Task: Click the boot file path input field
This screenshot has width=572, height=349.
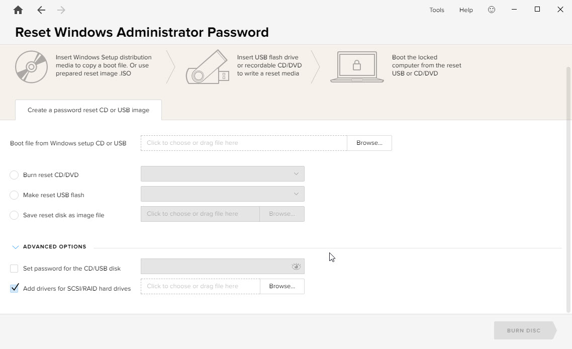Action: click(244, 143)
